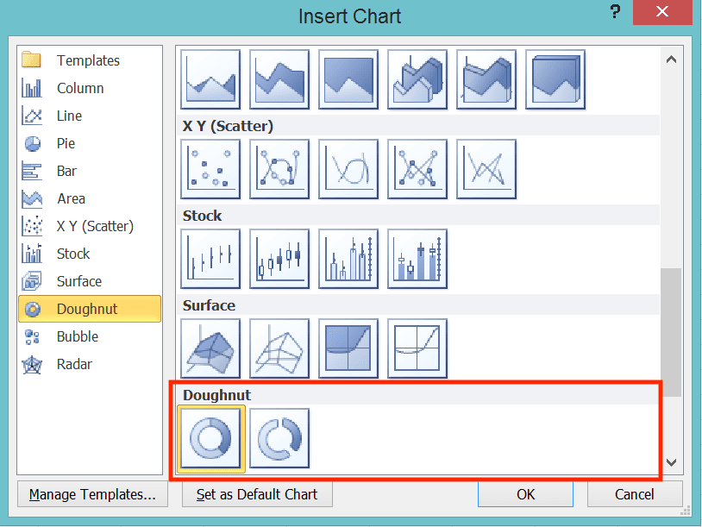Image resolution: width=702 pixels, height=527 pixels.
Task: Choose the Stacked Area chart thumbnail
Action: (279, 79)
